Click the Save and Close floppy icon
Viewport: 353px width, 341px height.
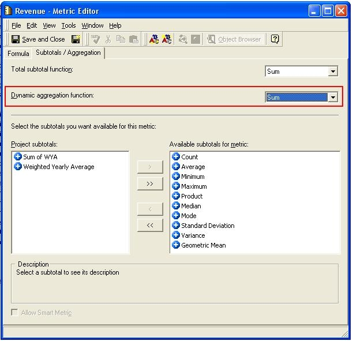(x=16, y=39)
